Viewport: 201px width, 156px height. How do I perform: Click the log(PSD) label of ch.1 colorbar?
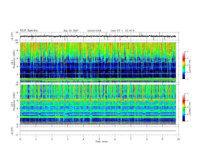pos(190,67)
